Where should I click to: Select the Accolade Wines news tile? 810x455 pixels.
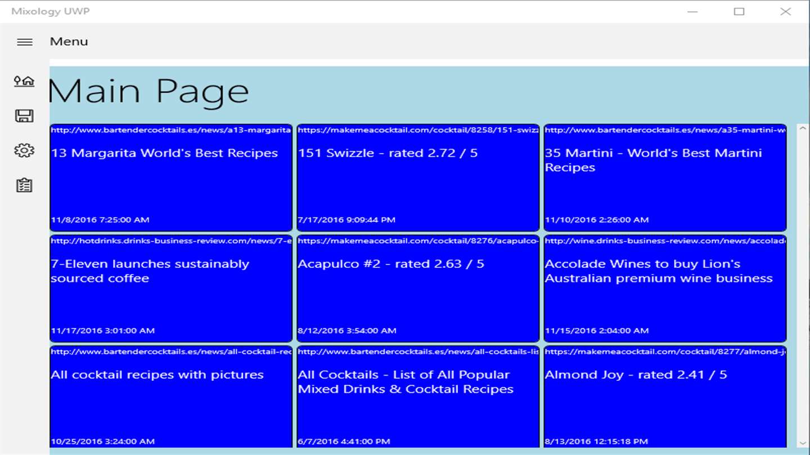665,288
